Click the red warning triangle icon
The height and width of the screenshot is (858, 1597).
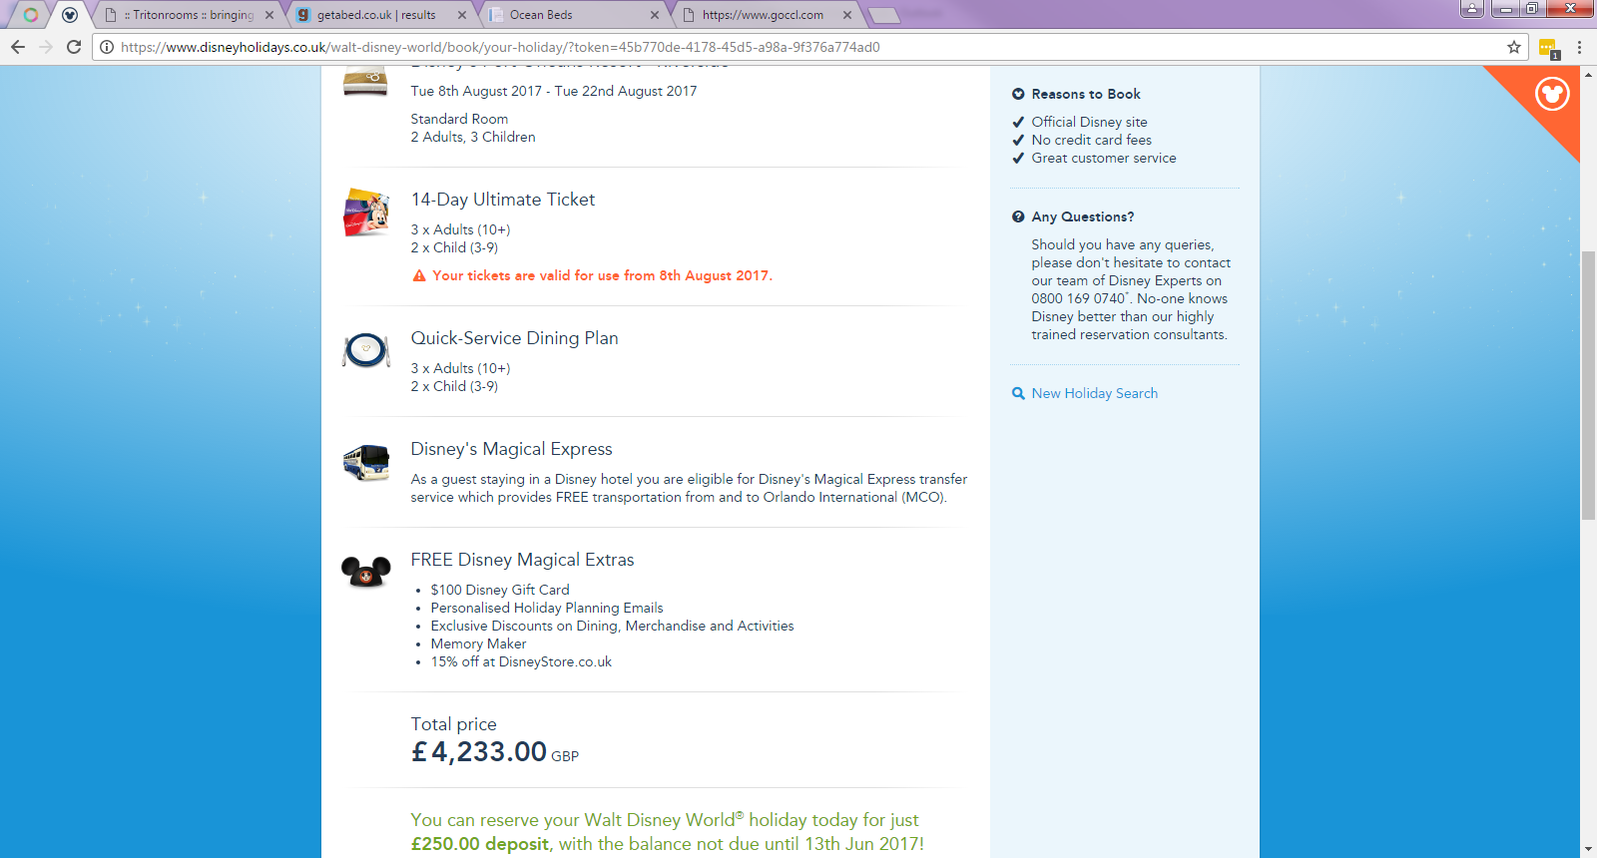click(x=419, y=275)
